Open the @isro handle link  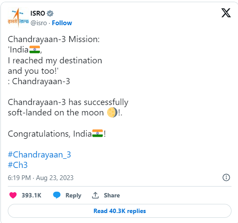coord(39,23)
